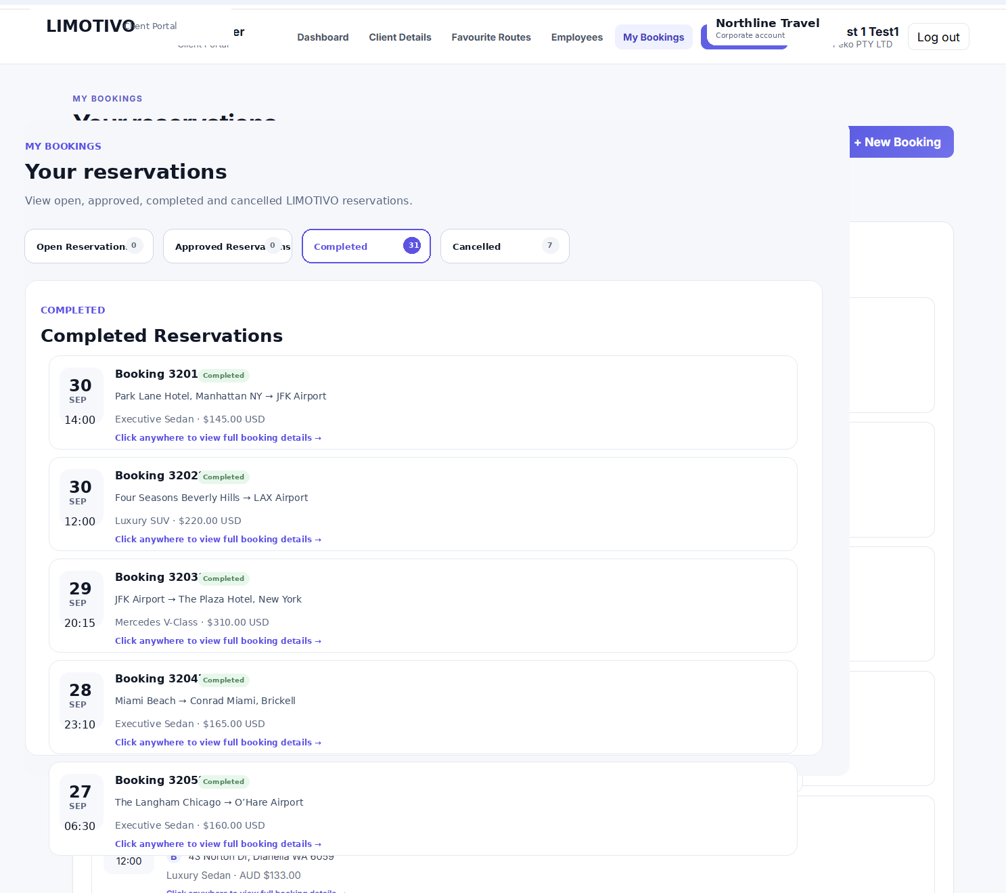
Task: Switch to Approved Reservations tab
Action: pos(227,246)
